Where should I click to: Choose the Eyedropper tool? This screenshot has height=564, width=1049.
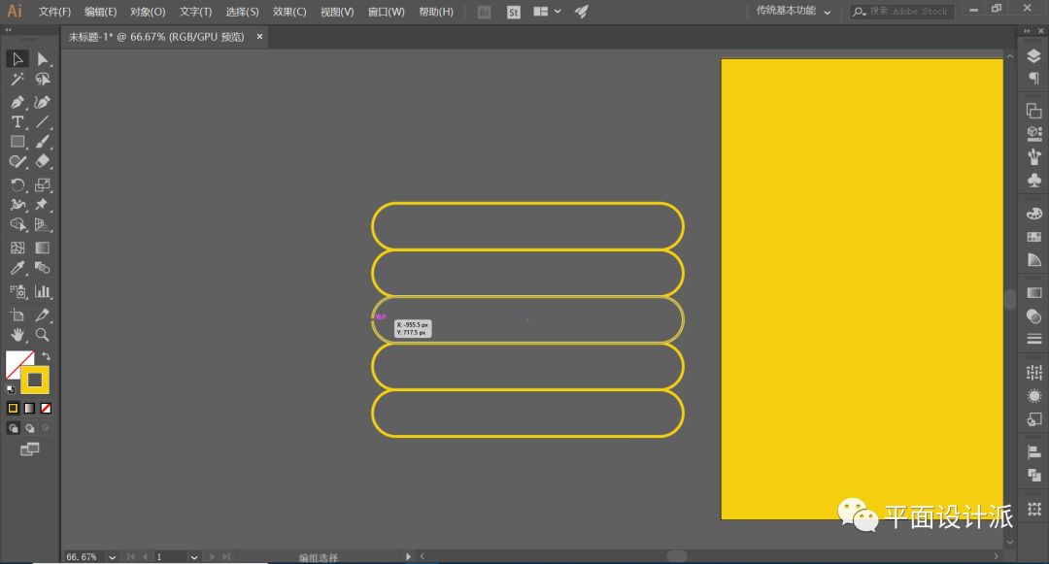[x=17, y=268]
